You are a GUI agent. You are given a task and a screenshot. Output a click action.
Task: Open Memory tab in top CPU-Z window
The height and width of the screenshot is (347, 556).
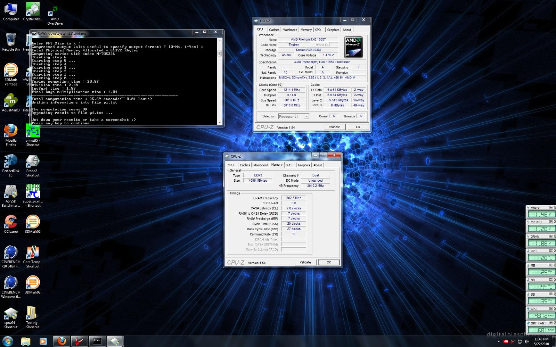306,30
